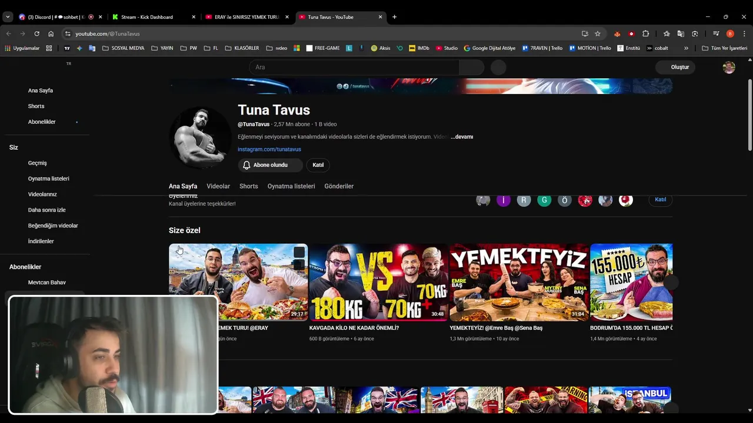
Task: Click the Tuna Tavus channel avatar
Action: [200, 137]
